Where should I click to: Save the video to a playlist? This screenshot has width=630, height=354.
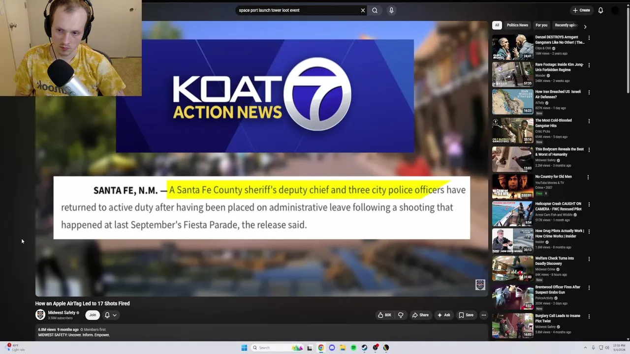(x=466, y=315)
